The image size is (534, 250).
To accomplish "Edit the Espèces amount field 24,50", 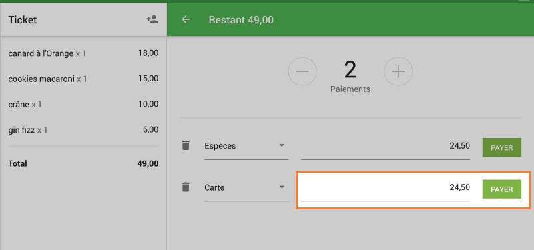I will (x=386, y=147).
